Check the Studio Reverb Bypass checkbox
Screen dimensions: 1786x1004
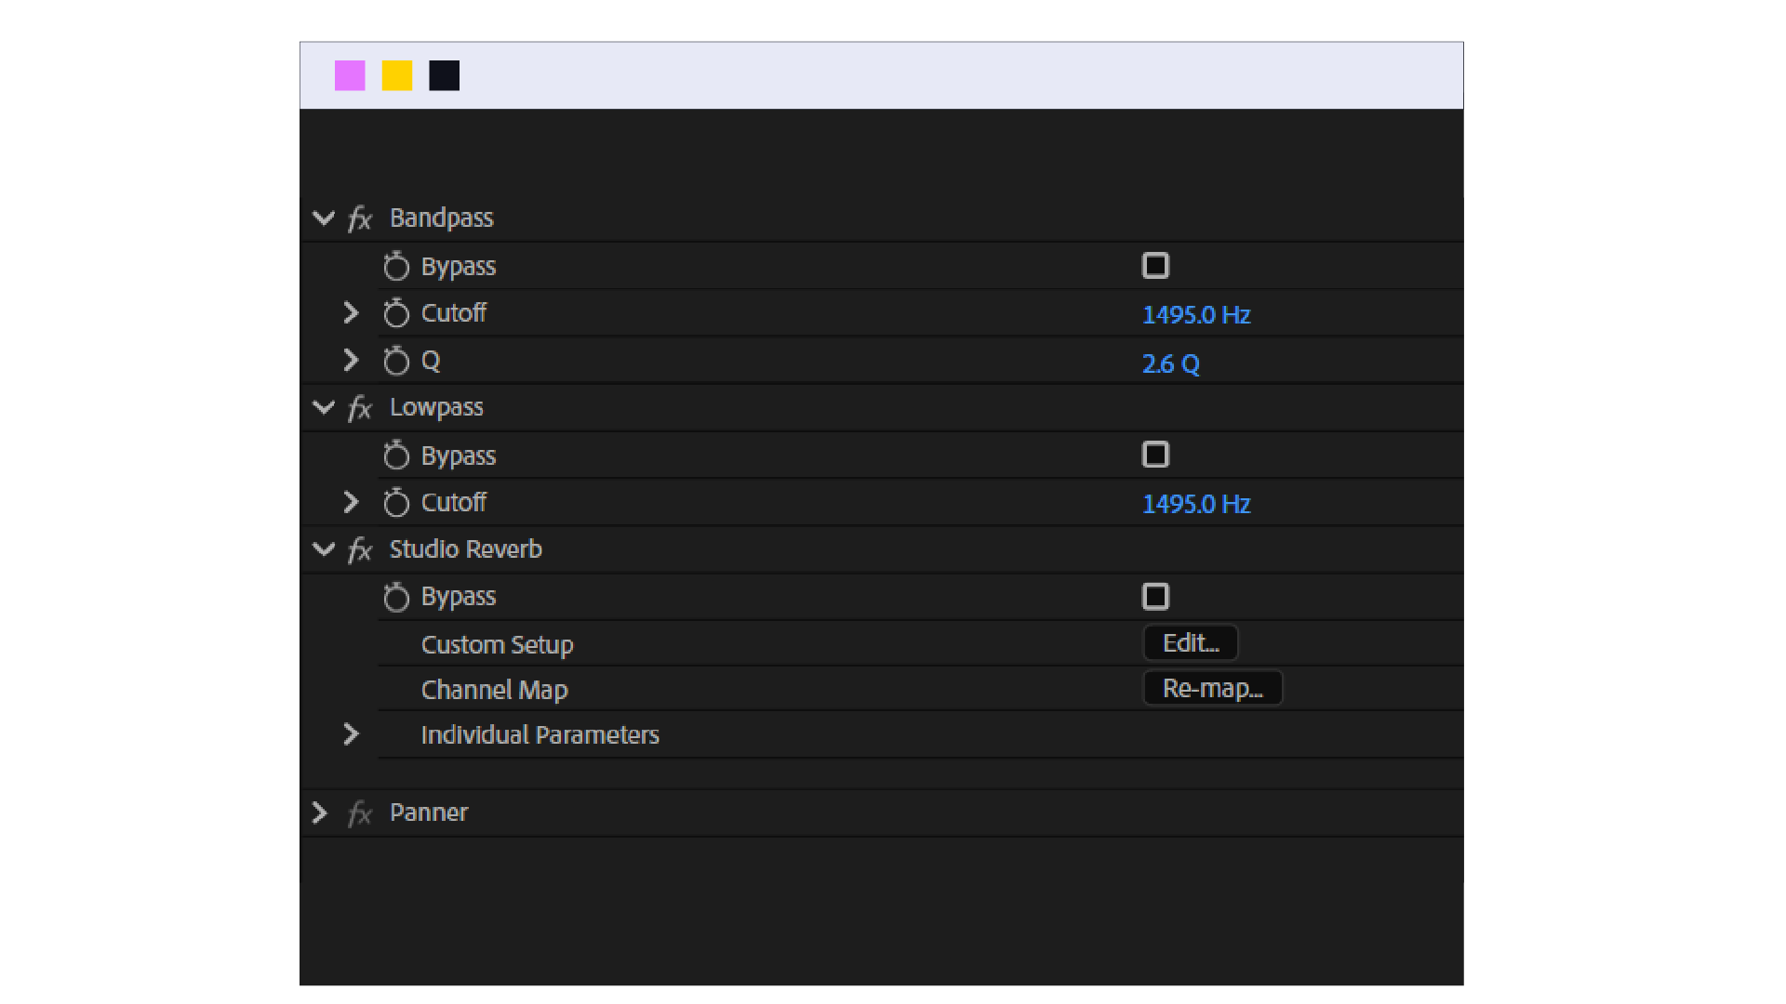coord(1155,596)
